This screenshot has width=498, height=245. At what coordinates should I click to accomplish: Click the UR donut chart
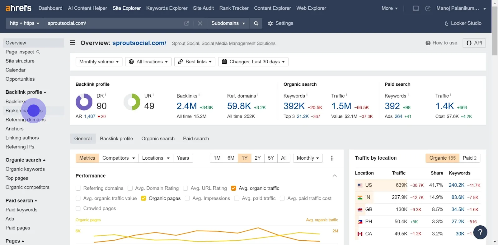(132, 102)
